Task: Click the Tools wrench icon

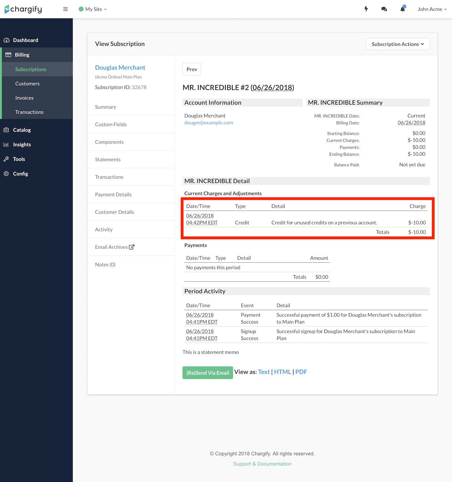Action: tap(6, 159)
